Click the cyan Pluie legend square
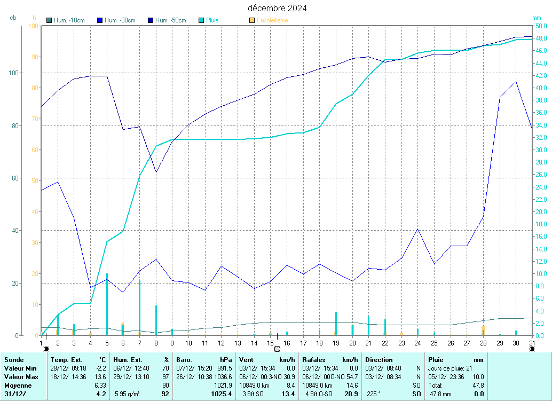Image resolution: width=552 pixels, height=401 pixels. 201,20
